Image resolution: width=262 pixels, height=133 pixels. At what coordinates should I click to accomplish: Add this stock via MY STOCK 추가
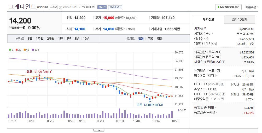click(x=228, y=7)
